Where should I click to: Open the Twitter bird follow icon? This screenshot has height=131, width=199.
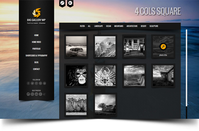pos(32,83)
